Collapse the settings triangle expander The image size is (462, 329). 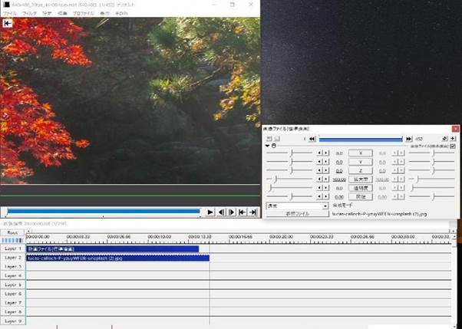coord(268,146)
